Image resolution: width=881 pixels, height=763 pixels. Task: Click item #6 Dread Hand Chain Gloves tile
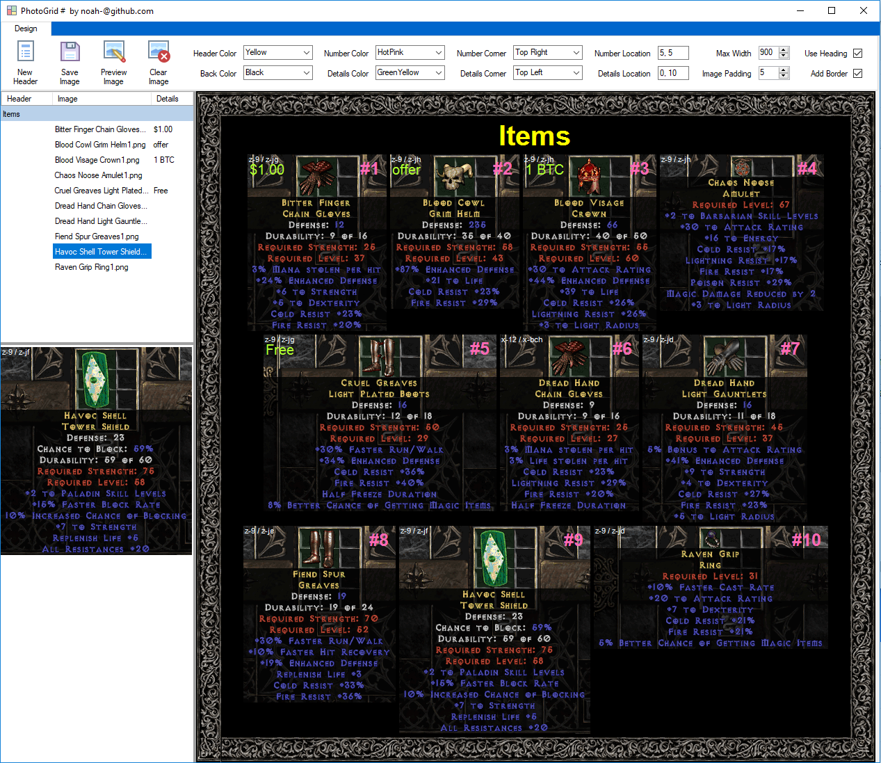point(569,423)
